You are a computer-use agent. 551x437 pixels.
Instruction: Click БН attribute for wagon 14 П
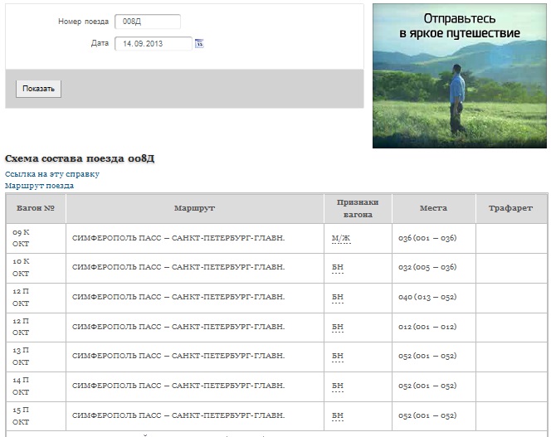tap(337, 386)
